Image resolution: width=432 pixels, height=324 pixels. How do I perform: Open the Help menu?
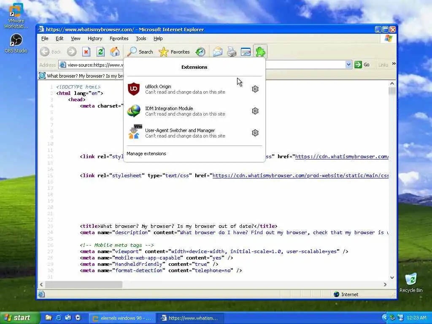(x=158, y=38)
